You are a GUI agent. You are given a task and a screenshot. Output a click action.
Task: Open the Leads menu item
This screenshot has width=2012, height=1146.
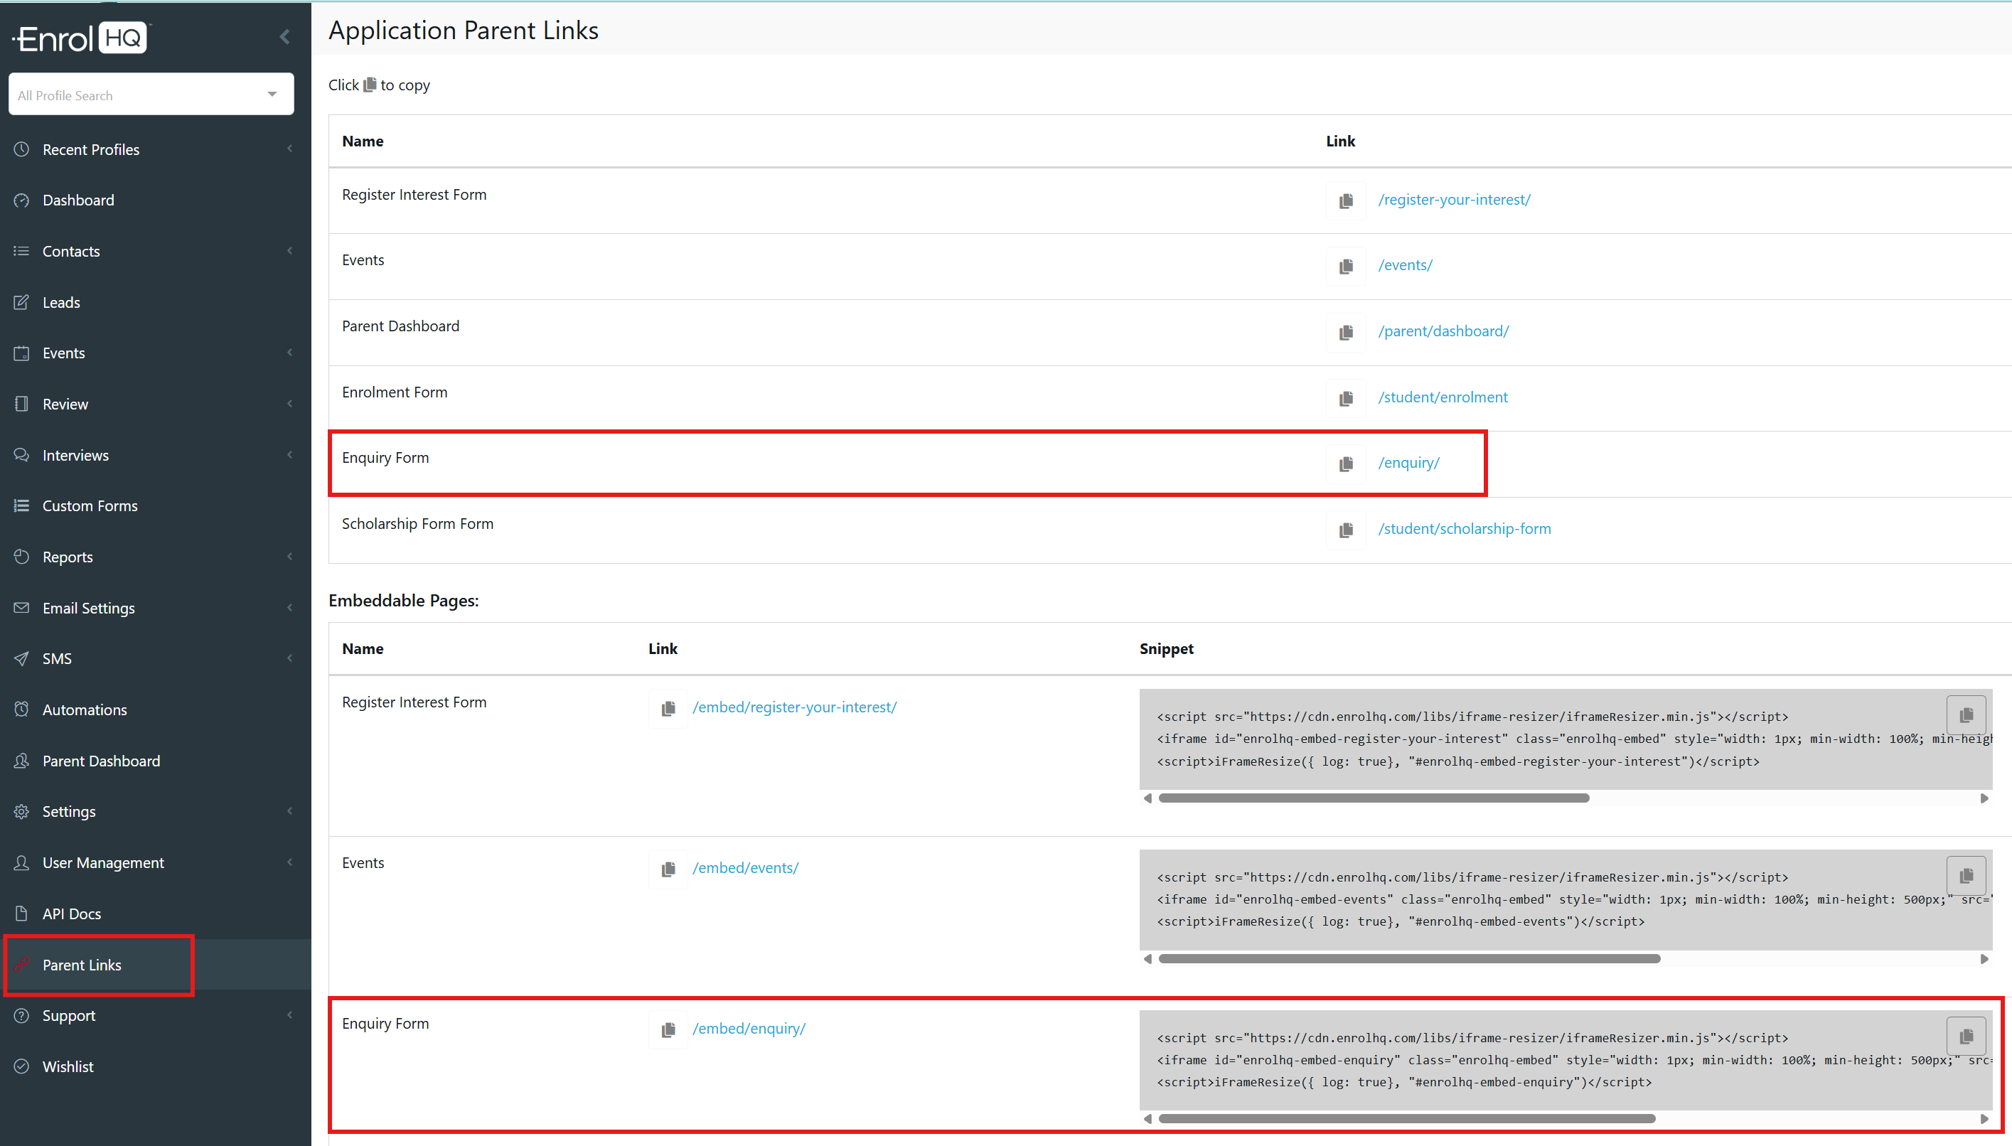coord(60,302)
